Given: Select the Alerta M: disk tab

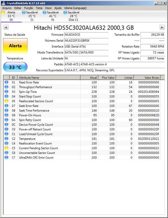Looking at the screenshot, I should click(x=11, y=16).
